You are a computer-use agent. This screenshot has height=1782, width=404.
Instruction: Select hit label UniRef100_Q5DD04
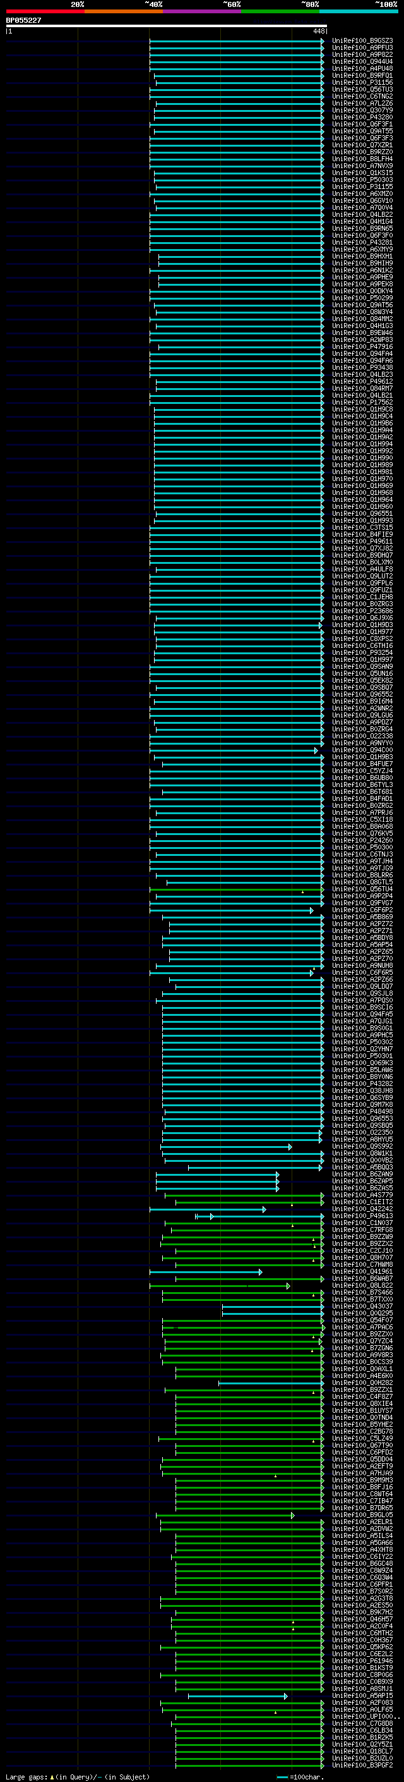click(x=362, y=1460)
